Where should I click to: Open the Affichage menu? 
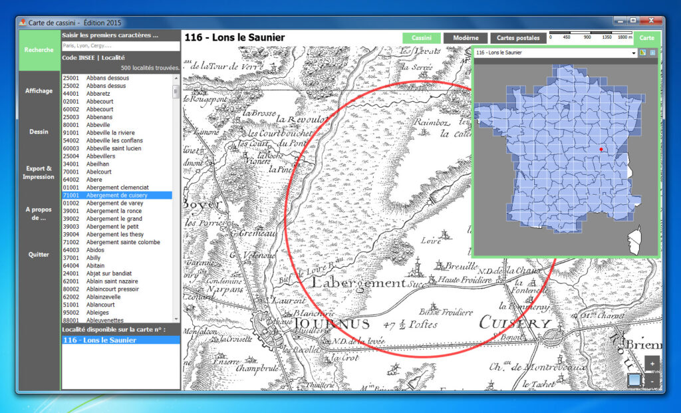(39, 90)
